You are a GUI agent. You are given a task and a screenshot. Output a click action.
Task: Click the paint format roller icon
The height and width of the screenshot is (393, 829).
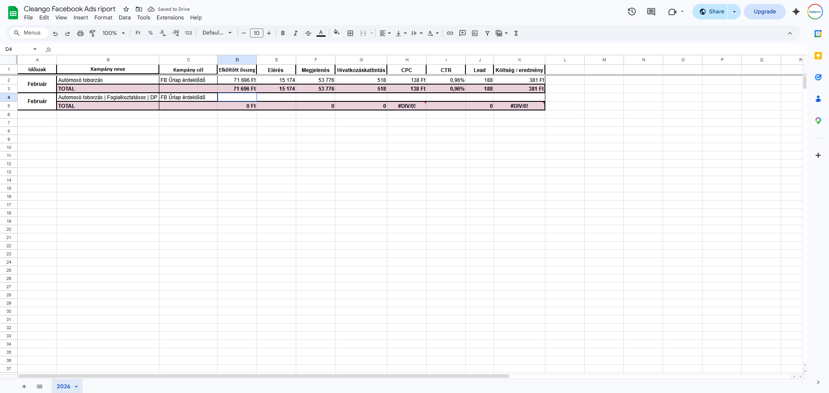pyautogui.click(x=92, y=33)
